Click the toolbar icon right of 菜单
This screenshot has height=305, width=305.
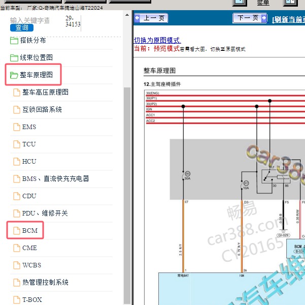[290, 3]
